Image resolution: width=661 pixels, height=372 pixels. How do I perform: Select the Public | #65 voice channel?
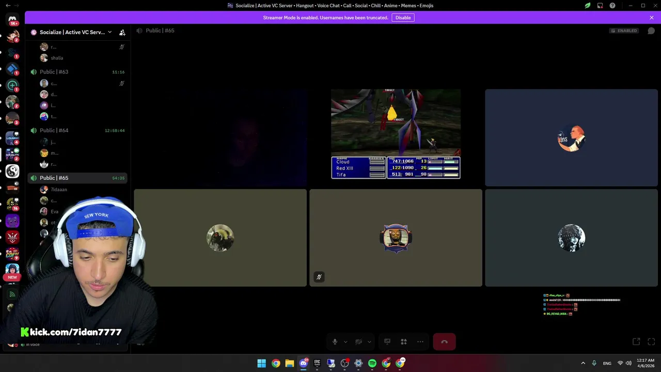(77, 178)
